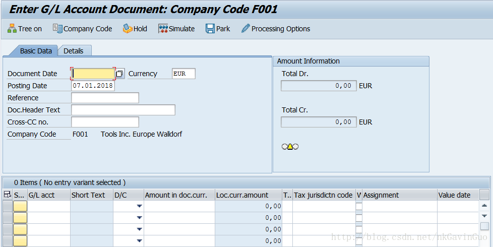Viewport: 493px width, 247px height.
Task: Click Loc.curr.amount column header
Action: pos(249,195)
